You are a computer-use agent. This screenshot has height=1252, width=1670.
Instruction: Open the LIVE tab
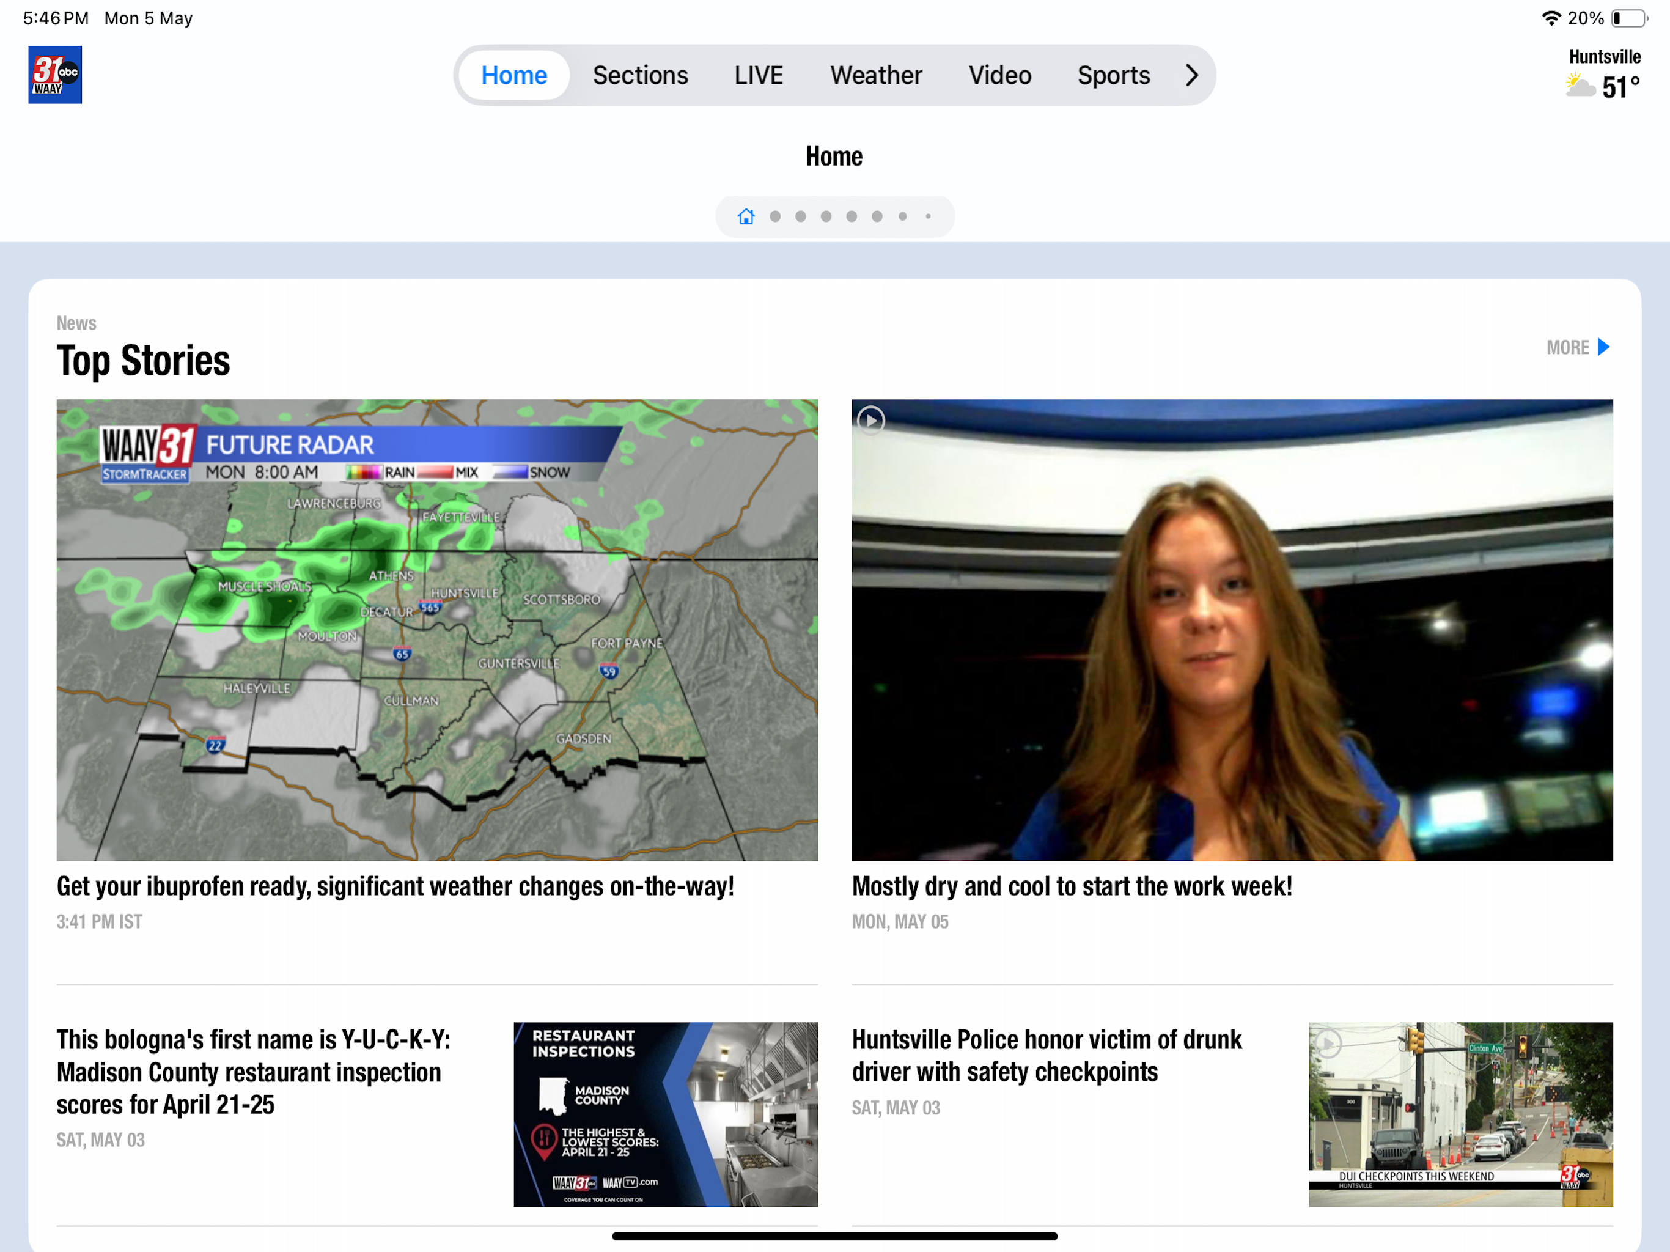(x=759, y=76)
